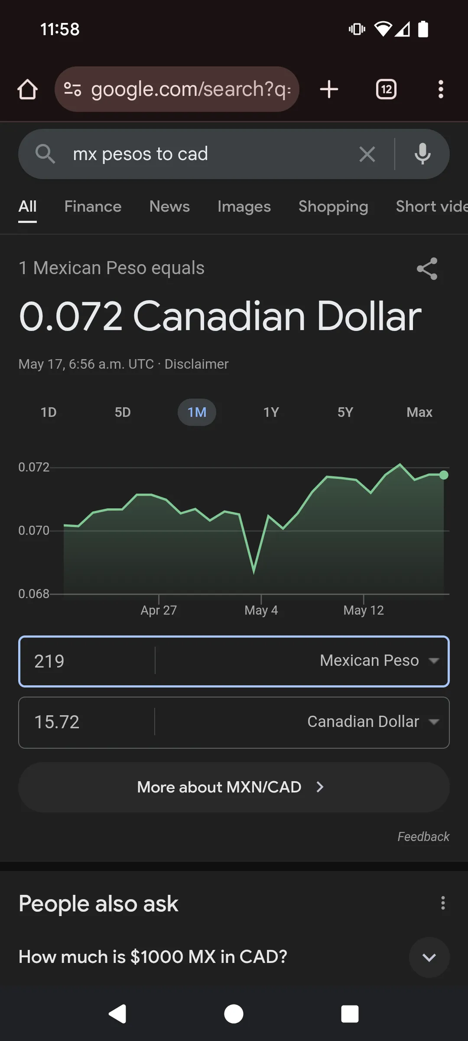Open People also ask options menu
Image resolution: width=468 pixels, height=1041 pixels.
tap(442, 903)
